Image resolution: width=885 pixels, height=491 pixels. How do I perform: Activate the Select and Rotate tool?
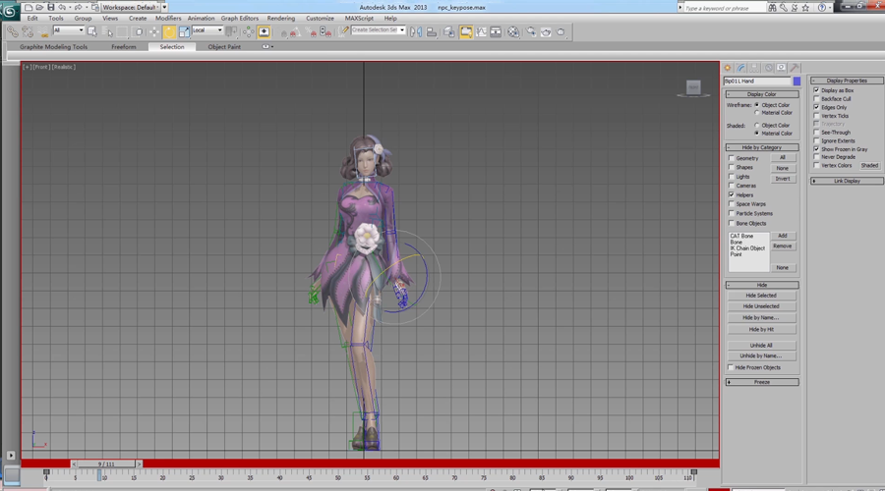tap(168, 31)
